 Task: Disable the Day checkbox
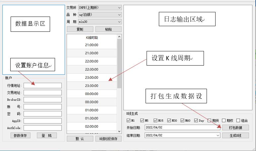point(196,121)
